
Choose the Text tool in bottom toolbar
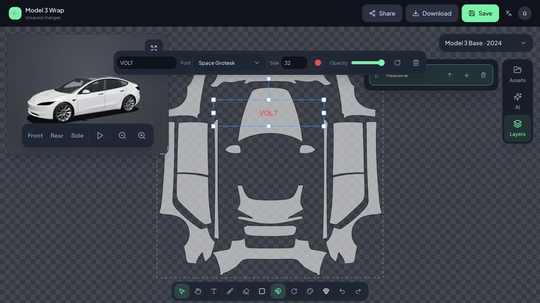(214, 291)
